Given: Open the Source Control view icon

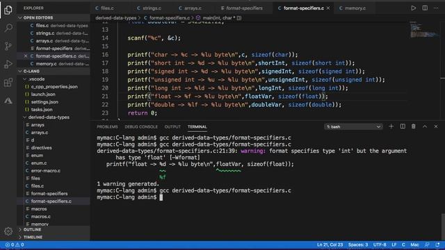Looking at the screenshot, I should (x=8, y=46).
